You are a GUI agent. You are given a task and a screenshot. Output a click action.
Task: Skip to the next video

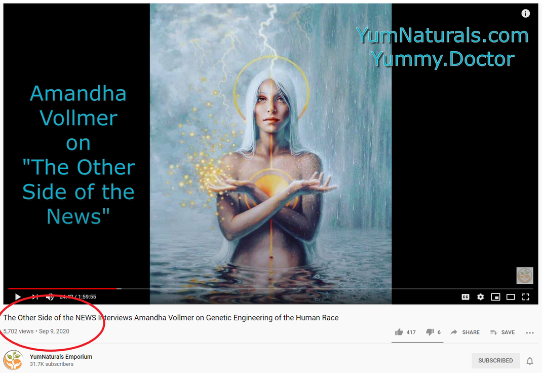pyautogui.click(x=35, y=297)
